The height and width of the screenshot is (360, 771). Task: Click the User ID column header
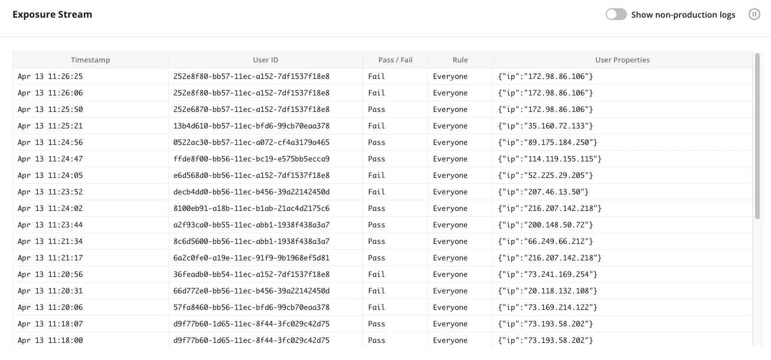coord(266,60)
